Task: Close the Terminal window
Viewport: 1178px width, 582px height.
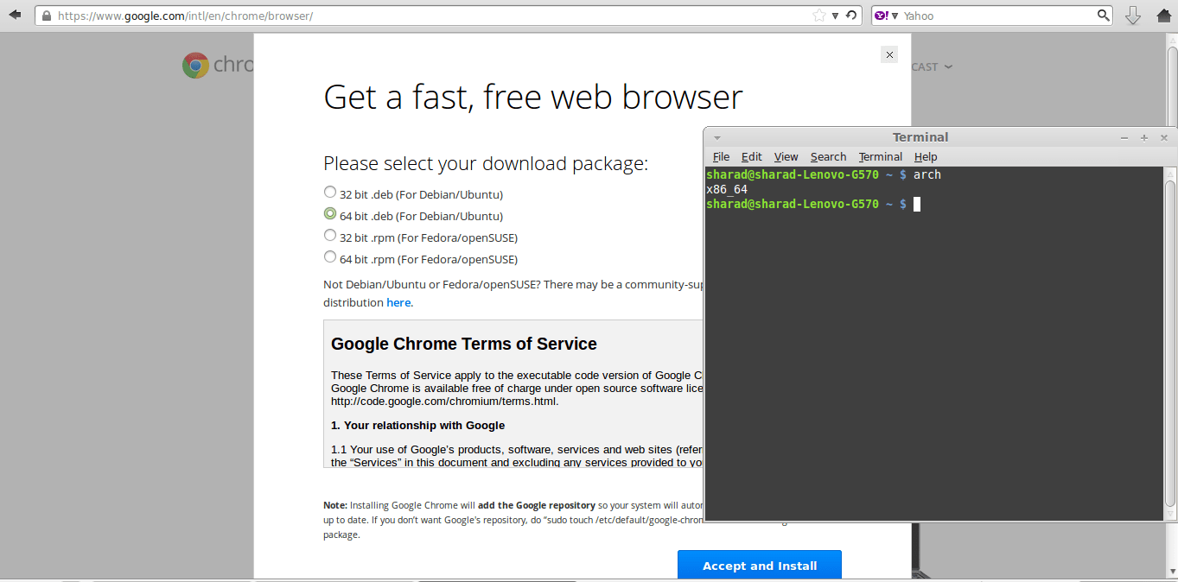Action: pyautogui.click(x=1164, y=137)
